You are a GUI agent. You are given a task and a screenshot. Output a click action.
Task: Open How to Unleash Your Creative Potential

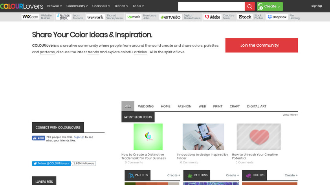255,156
